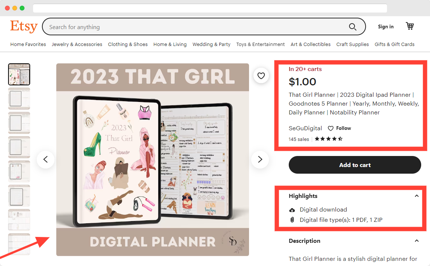Click the Add to cart button
The height and width of the screenshot is (266, 430).
coord(355,165)
